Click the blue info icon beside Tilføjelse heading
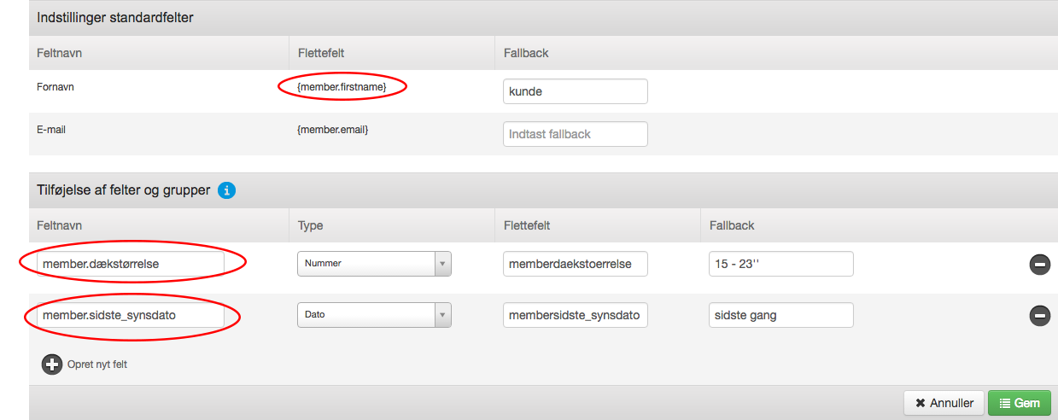Viewport: 1058px width, 420px height. coord(226,190)
